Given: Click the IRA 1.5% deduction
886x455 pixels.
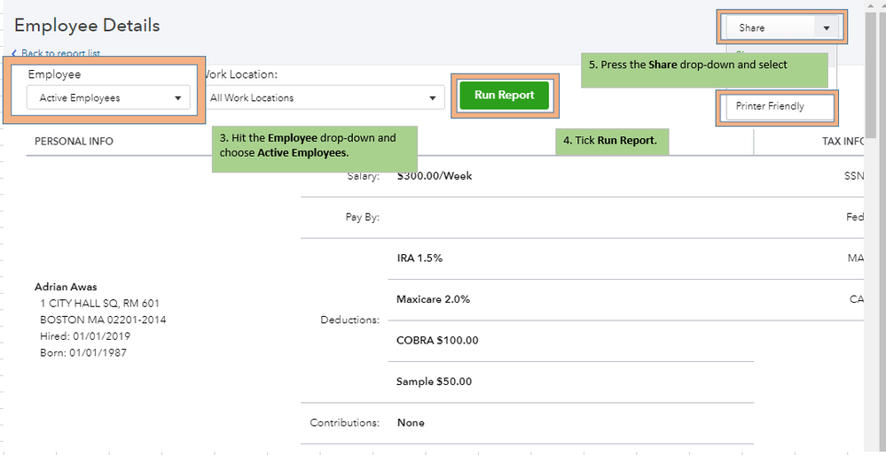Looking at the screenshot, I should point(419,258).
